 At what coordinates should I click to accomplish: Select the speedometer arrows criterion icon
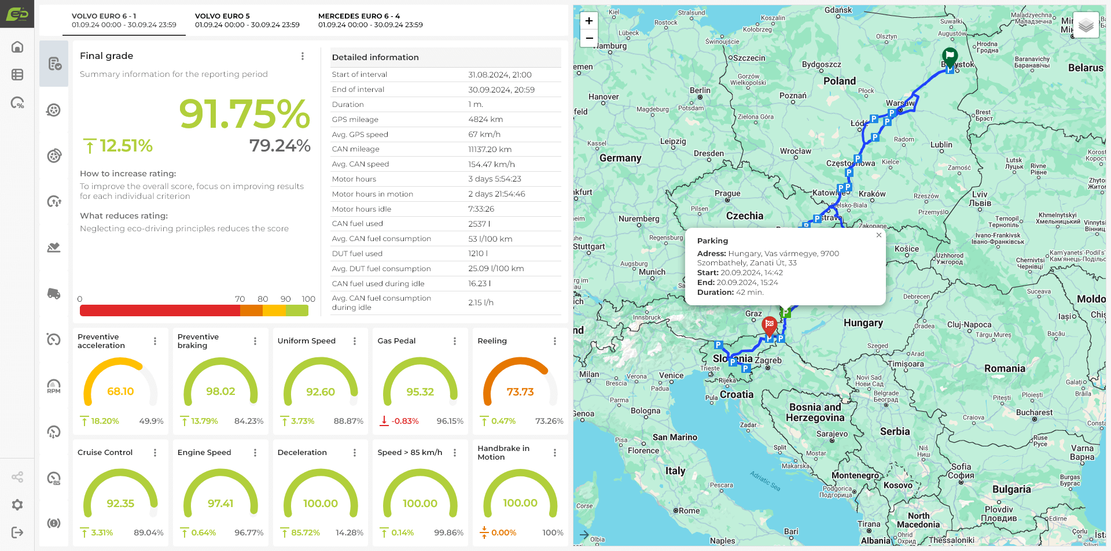click(x=54, y=201)
